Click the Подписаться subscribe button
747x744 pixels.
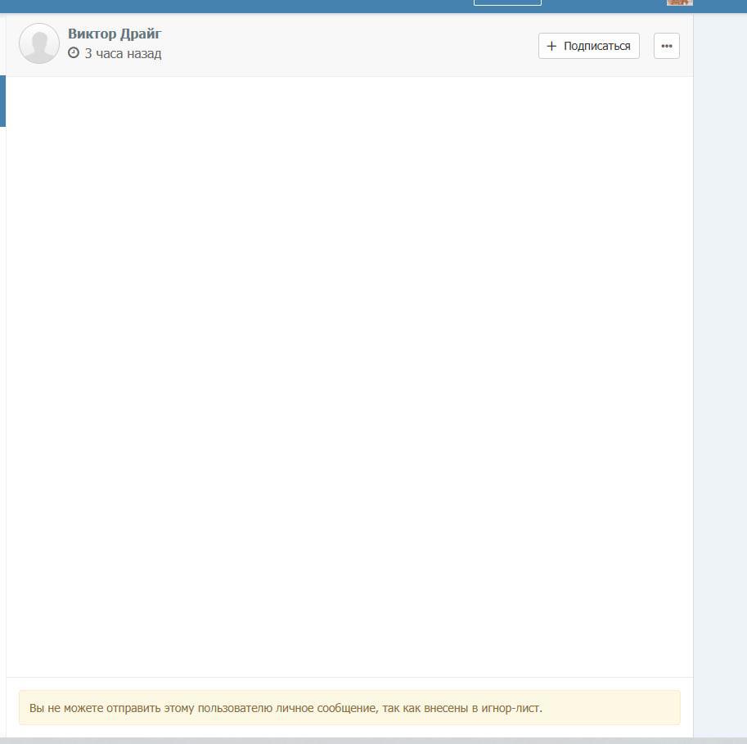[589, 46]
